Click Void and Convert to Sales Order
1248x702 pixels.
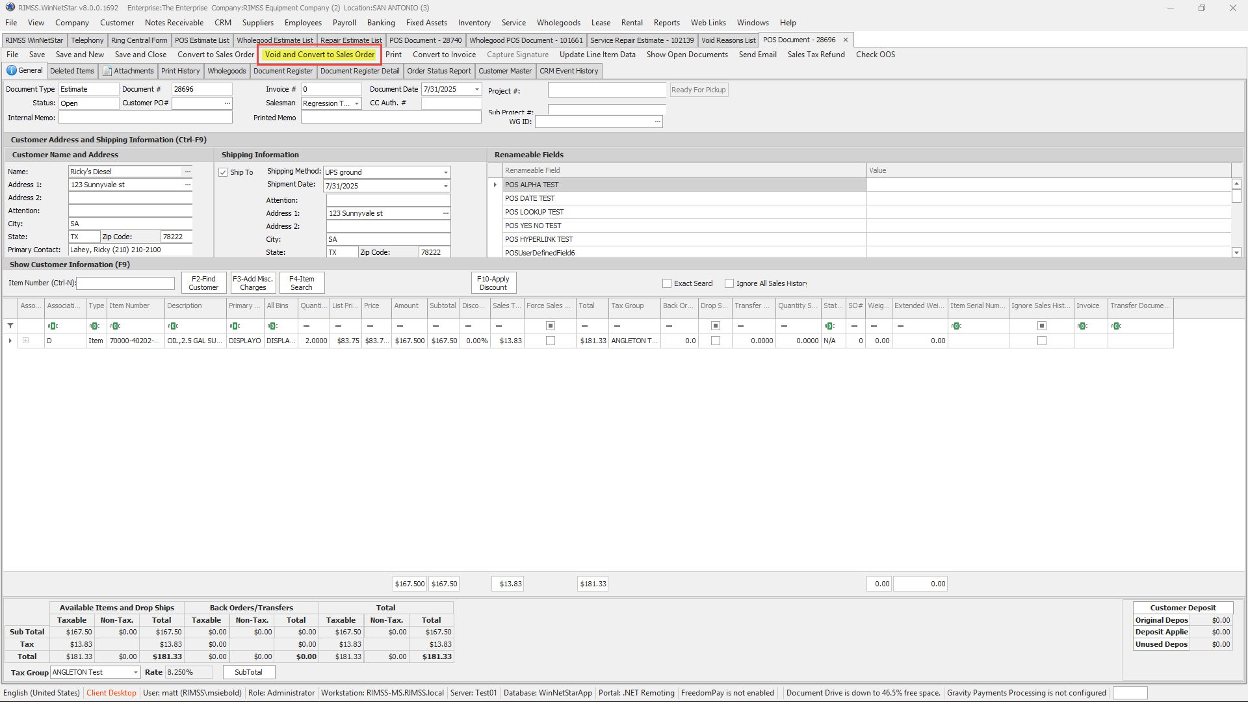coord(320,55)
